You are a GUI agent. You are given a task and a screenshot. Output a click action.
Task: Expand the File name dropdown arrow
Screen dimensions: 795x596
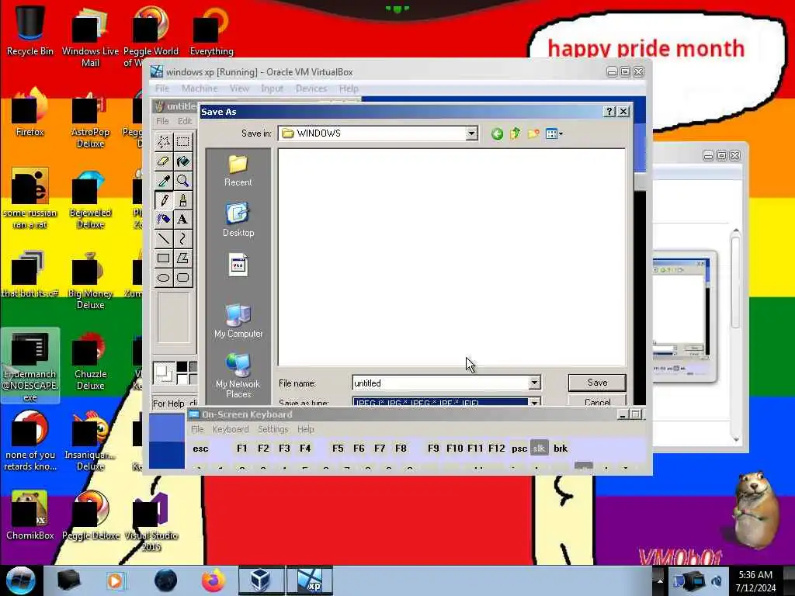coord(534,383)
